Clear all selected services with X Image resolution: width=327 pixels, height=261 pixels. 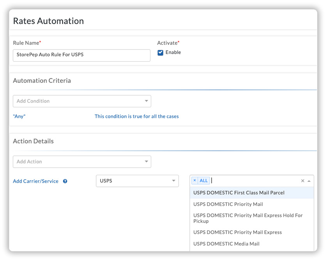(x=302, y=181)
